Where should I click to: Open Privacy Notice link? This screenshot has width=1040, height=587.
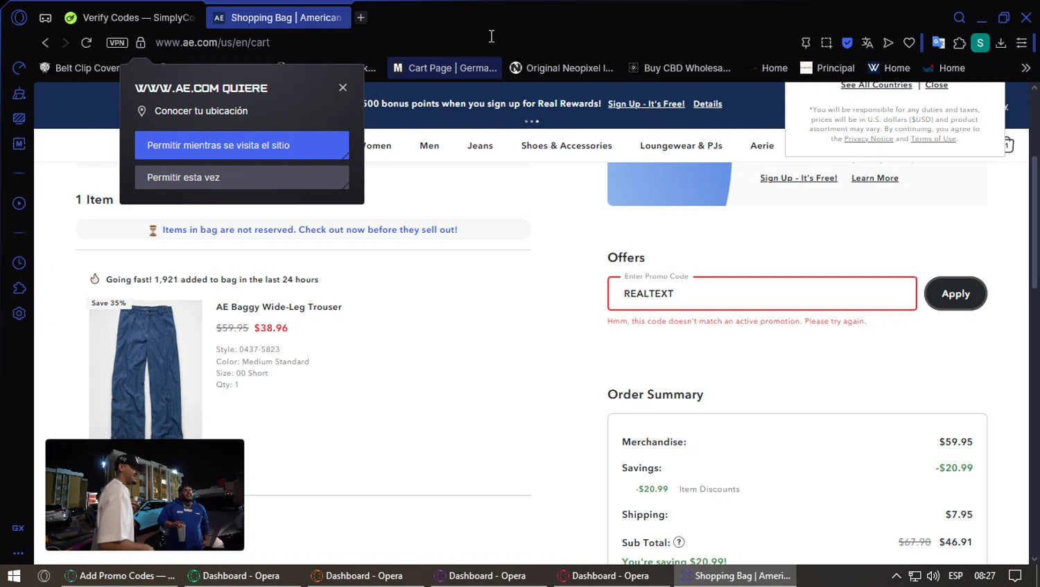click(x=869, y=139)
